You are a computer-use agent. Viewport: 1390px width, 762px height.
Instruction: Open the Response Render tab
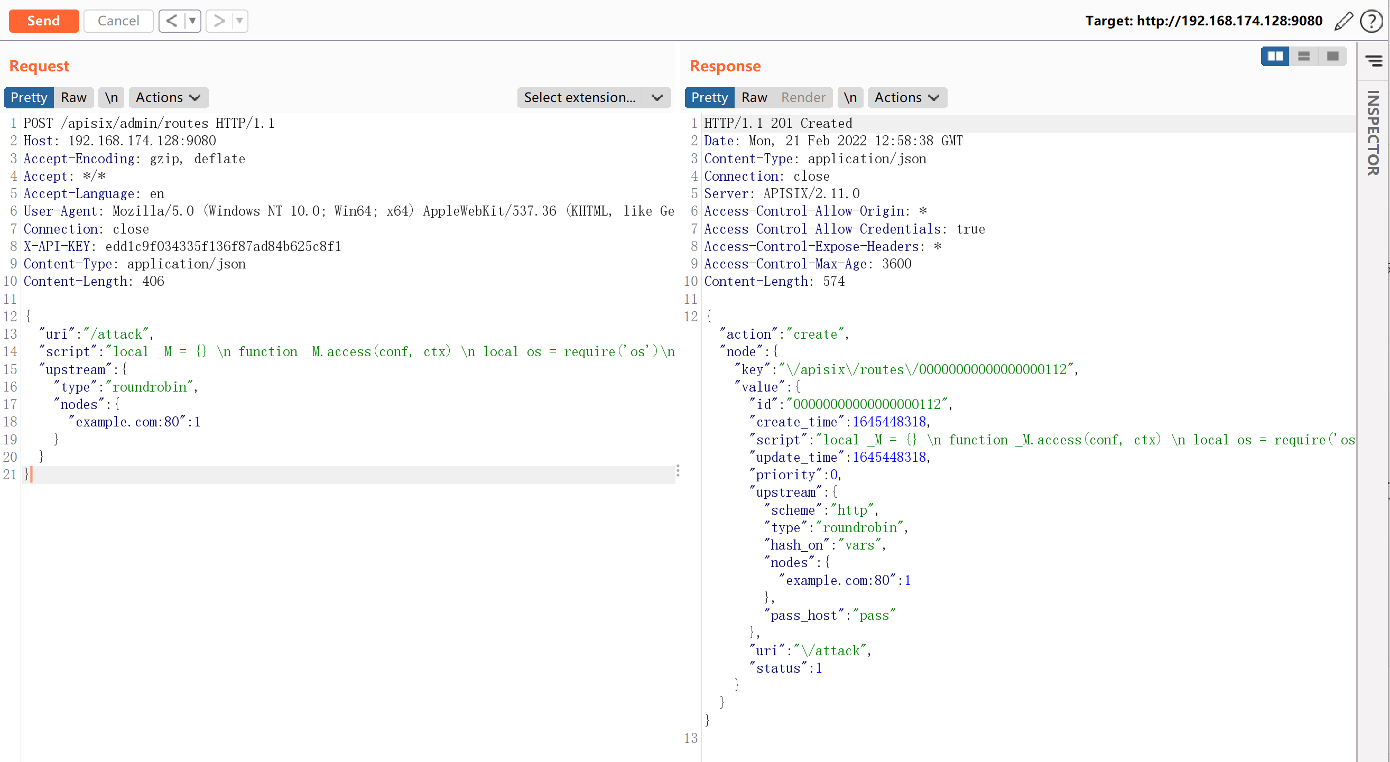click(803, 98)
